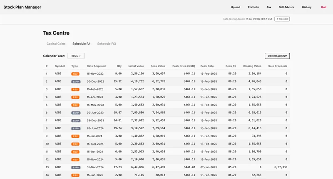Click the Peak Date column header
This screenshot has height=179, width=333.
point(207,66)
